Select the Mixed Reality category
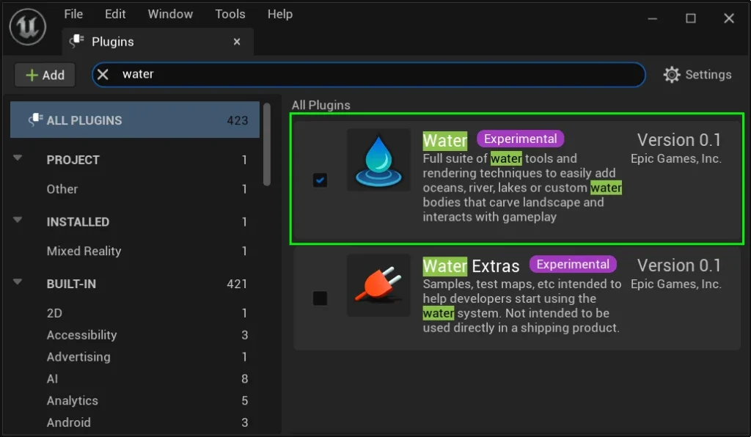751x437 pixels. coord(84,251)
